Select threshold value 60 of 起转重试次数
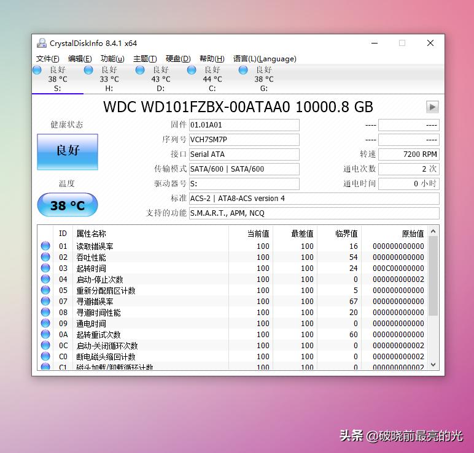Image resolution: width=474 pixels, height=453 pixels. (354, 335)
